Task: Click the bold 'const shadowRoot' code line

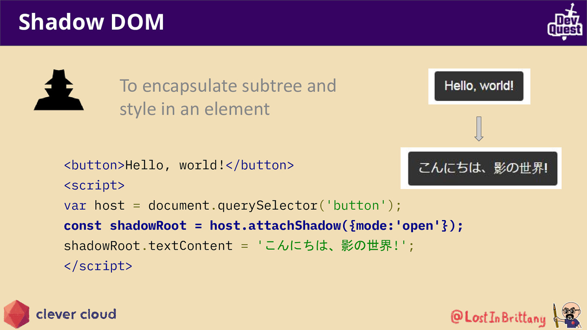Action: point(263,225)
